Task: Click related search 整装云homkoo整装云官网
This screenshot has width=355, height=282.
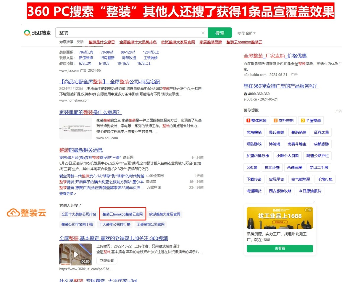Action: [x=123, y=214]
